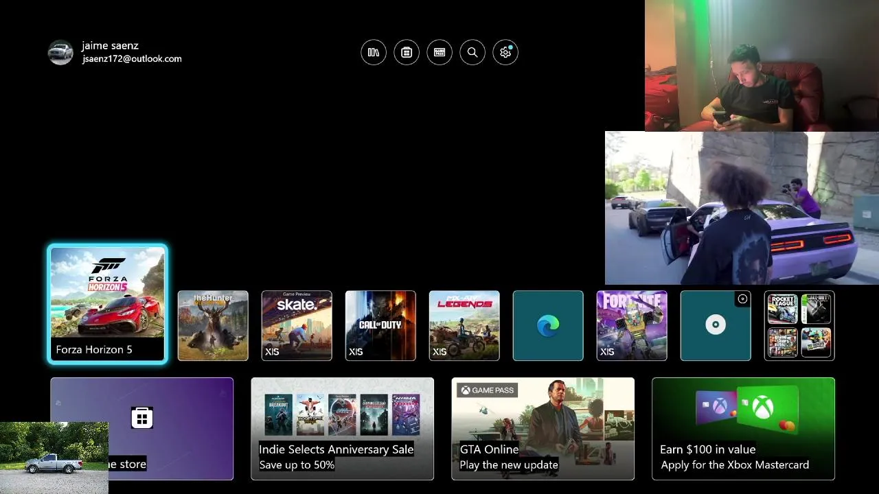
Task: Click 'Apply for the Xbox Mastercard' text
Action: [x=735, y=465]
